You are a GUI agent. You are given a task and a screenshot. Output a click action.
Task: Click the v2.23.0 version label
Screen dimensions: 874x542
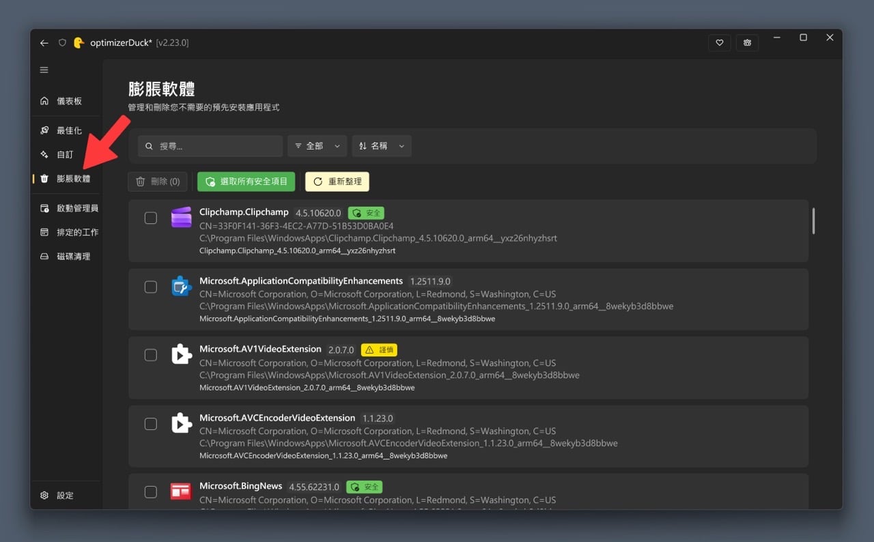point(172,43)
